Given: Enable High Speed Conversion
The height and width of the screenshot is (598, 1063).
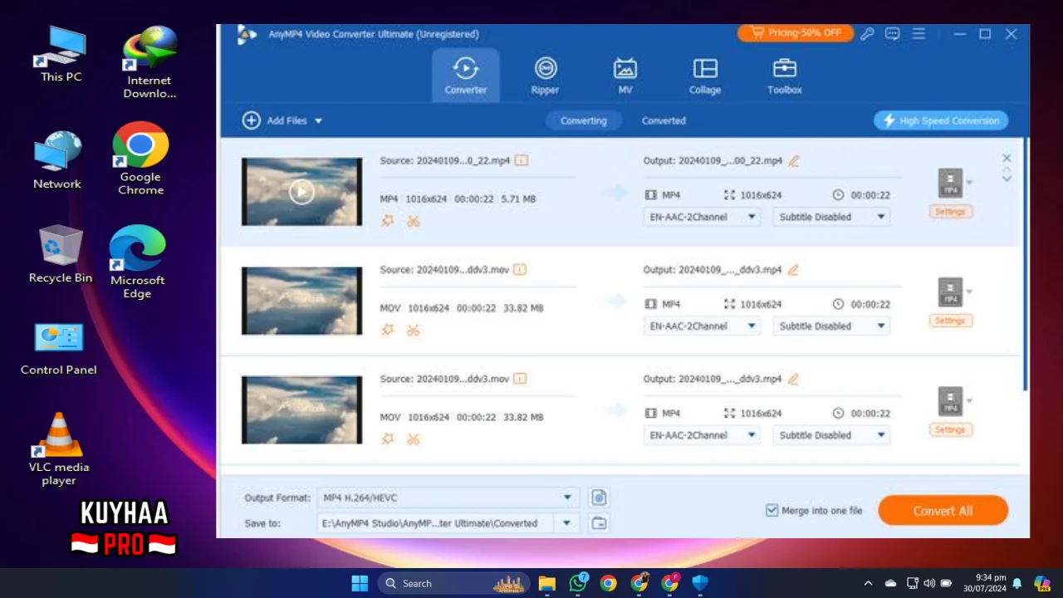Looking at the screenshot, I should [940, 120].
